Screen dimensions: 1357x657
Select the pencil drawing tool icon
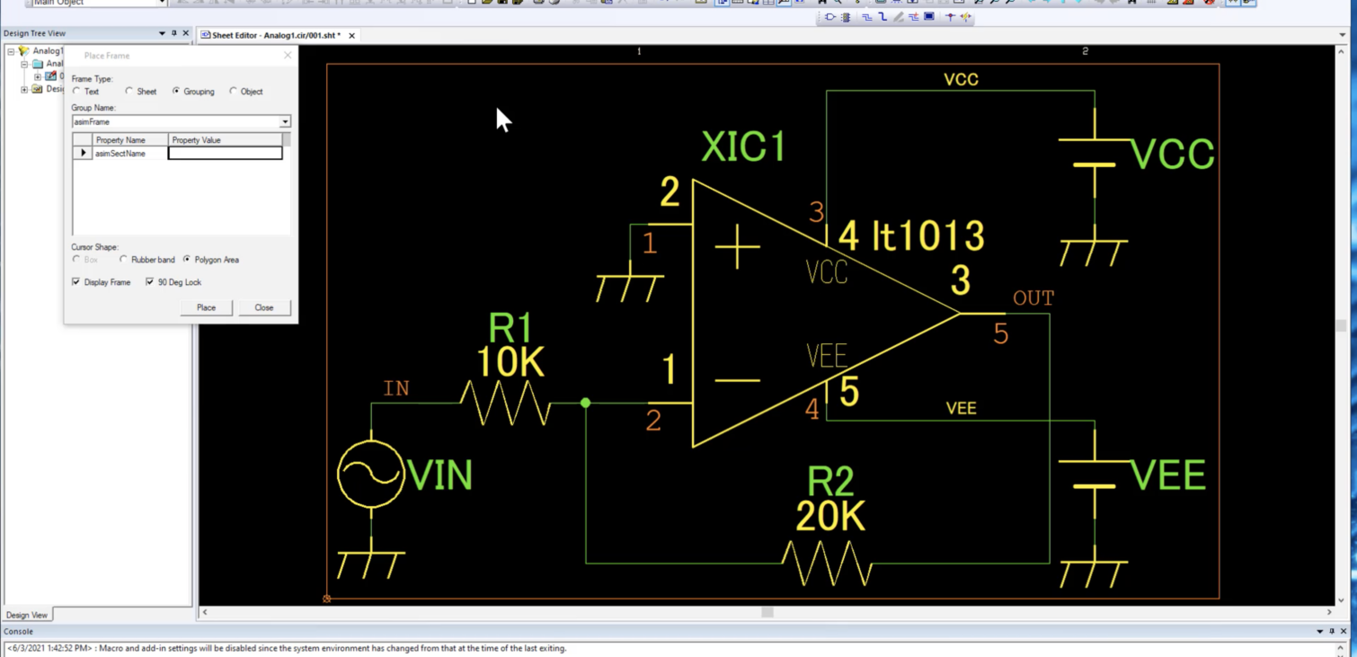coord(899,17)
